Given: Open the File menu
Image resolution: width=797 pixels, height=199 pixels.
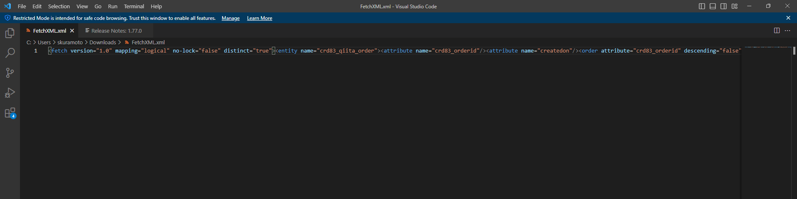Looking at the screenshot, I should [x=22, y=6].
